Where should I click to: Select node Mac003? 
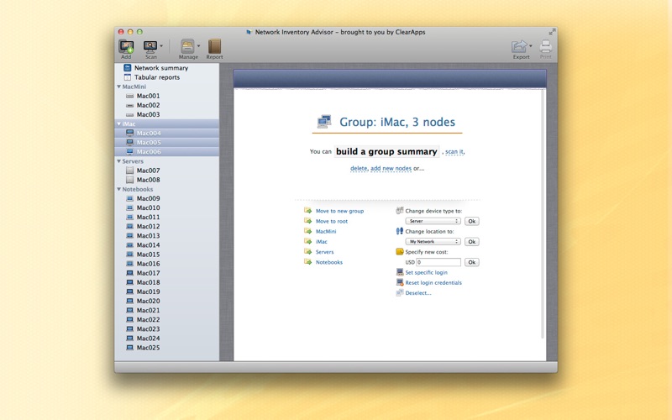pyautogui.click(x=148, y=114)
